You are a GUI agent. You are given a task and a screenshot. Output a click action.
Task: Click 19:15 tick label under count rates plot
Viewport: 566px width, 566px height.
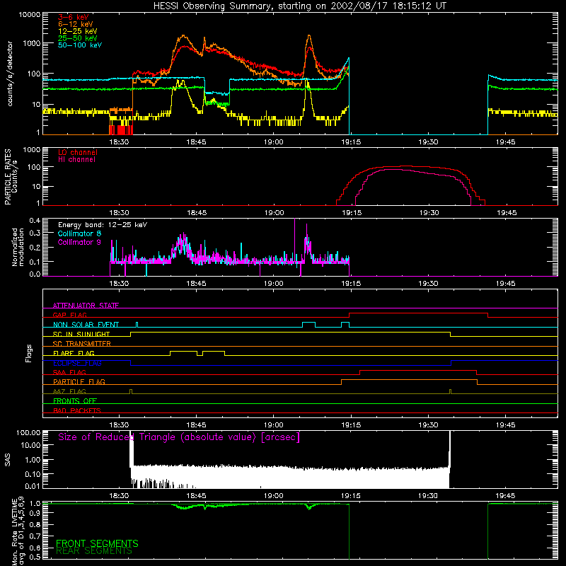click(351, 142)
